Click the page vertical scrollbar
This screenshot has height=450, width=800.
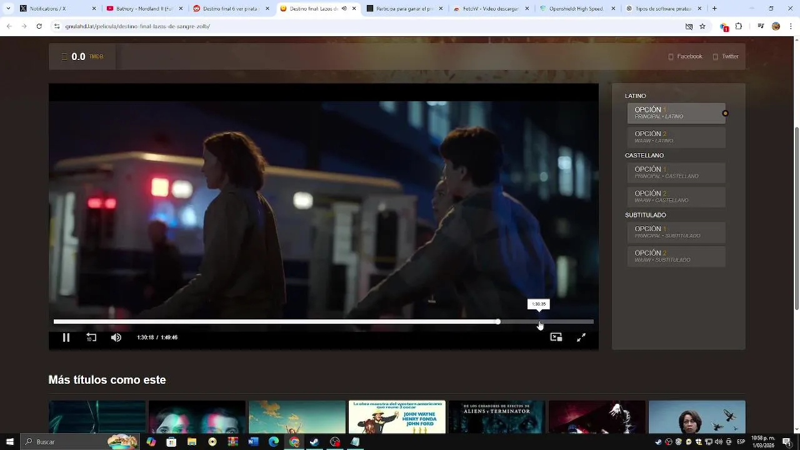coord(796,219)
